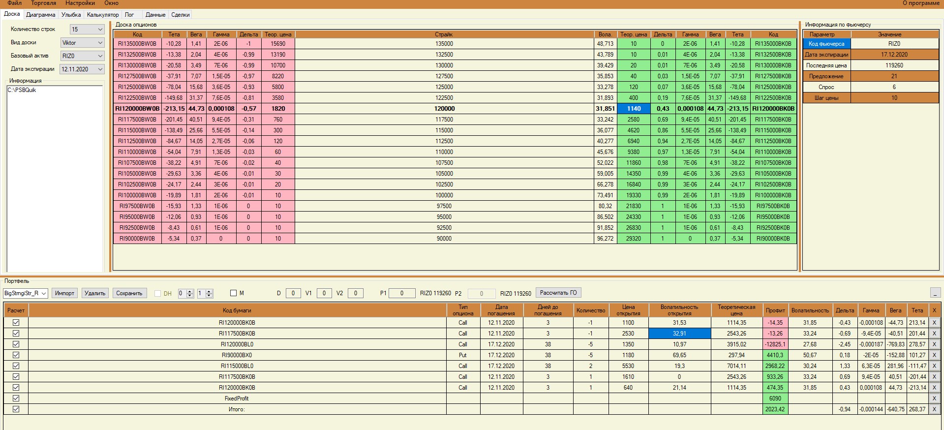Viewport: 944px width, 430px height.
Task: Uncheck the Расчет box for FixedProfit
Action: [16, 399]
